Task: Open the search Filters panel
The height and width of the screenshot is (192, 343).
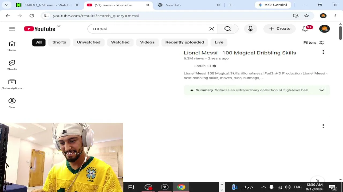Action: click(x=314, y=42)
